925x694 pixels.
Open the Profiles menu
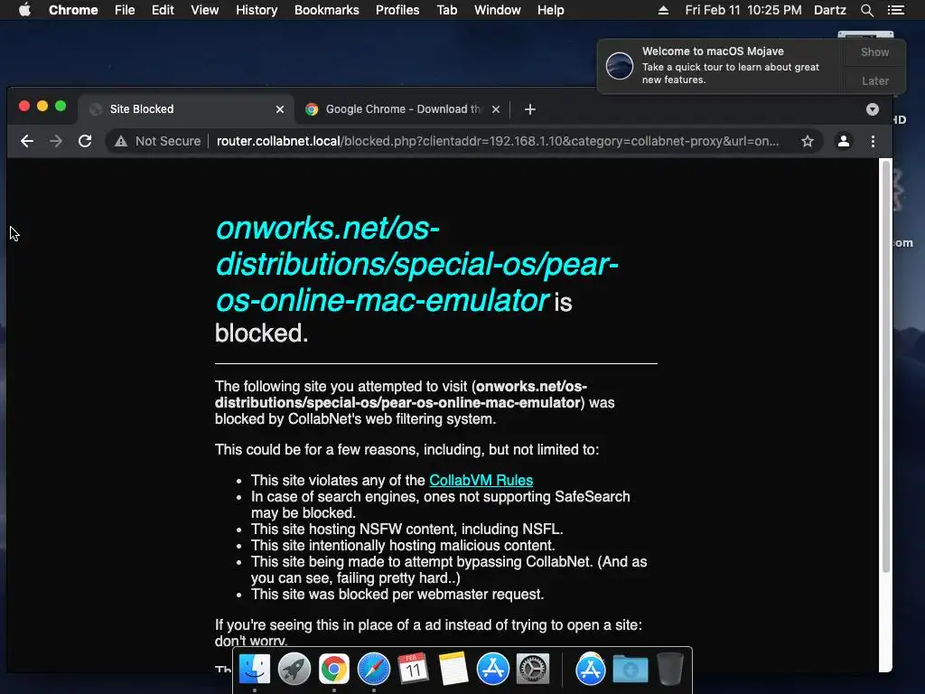coord(397,10)
